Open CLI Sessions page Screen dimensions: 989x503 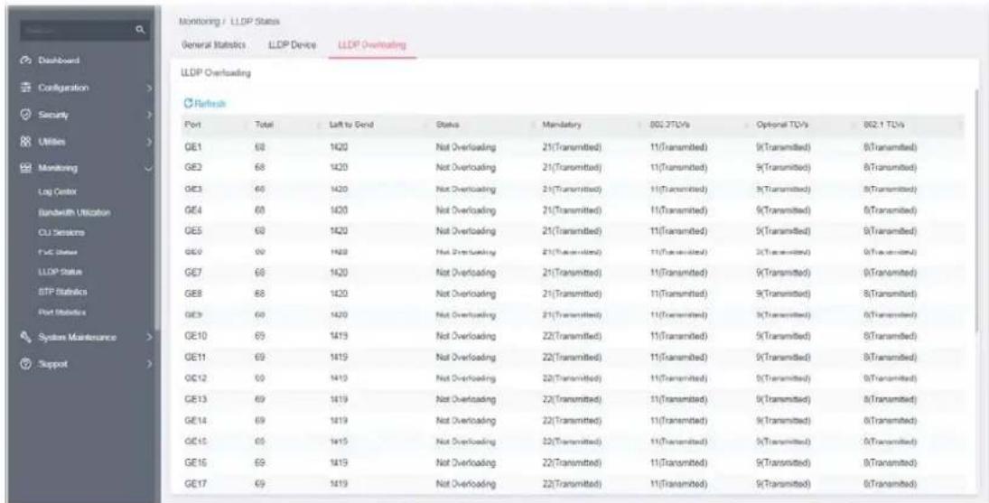[x=60, y=232]
